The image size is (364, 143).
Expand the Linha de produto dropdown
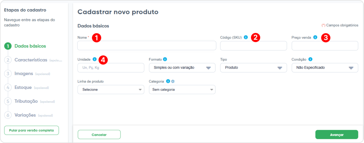111,90
